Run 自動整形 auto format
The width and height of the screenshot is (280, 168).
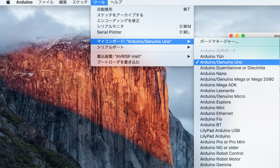click(x=142, y=9)
